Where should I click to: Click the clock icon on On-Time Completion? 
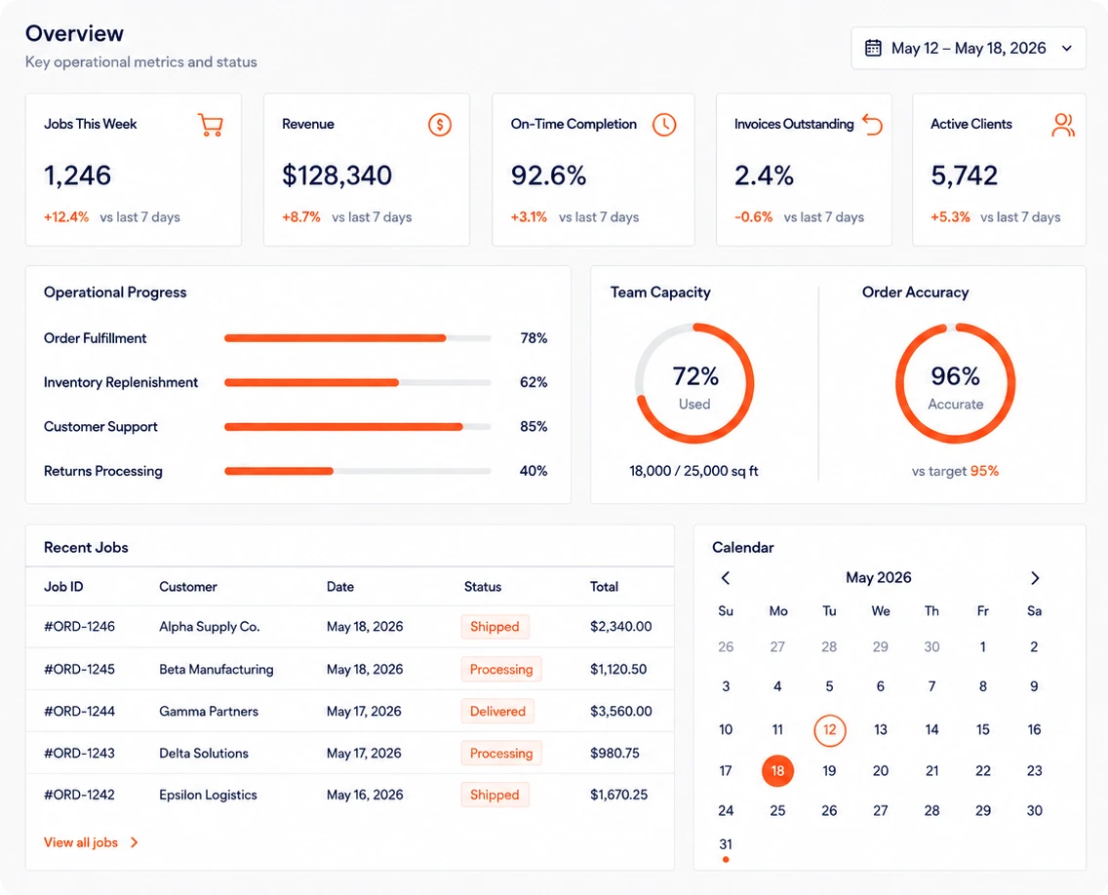pyautogui.click(x=663, y=125)
